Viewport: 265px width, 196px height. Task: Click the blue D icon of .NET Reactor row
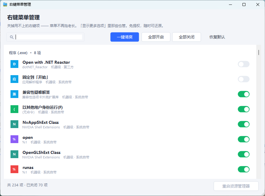pyautogui.click(x=14, y=64)
